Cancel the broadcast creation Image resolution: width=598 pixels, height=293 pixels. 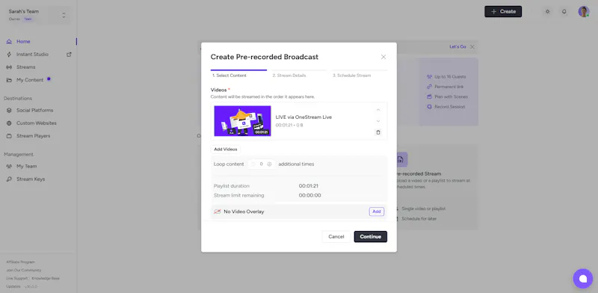pos(336,236)
